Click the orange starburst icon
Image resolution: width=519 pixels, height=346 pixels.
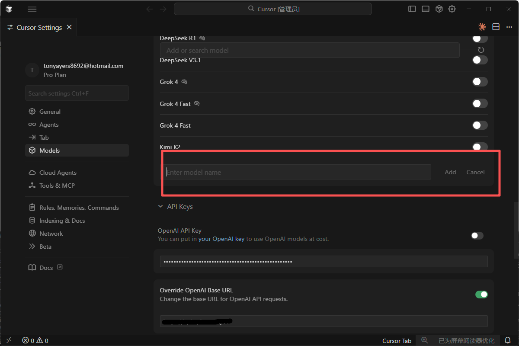[x=482, y=27]
